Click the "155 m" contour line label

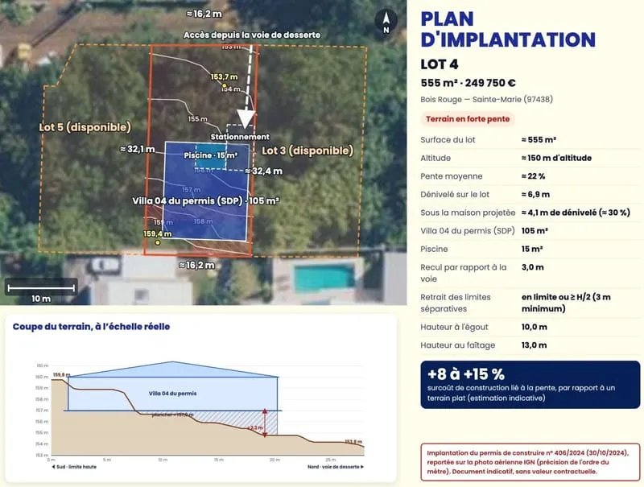pyautogui.click(x=197, y=118)
